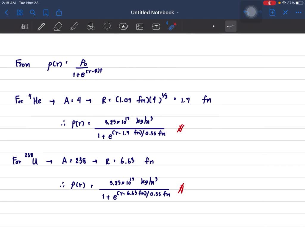Activate the Lasso selection tool
305x229 pixels.
point(107,26)
